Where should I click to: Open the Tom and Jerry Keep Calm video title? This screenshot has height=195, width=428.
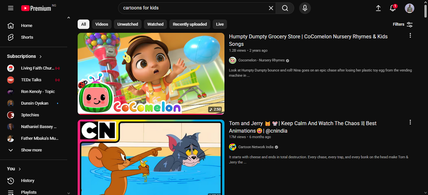(303, 127)
